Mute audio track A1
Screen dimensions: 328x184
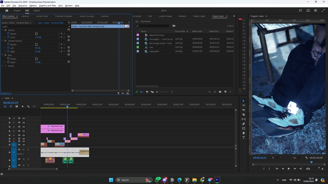24,150
